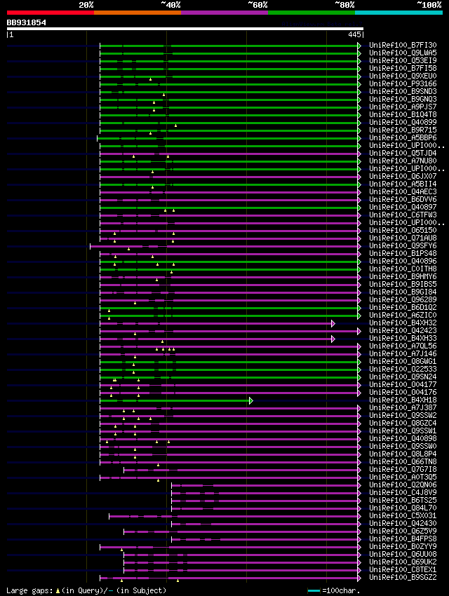The width and height of the screenshot is (449, 596).
Task: Select the UniRef100_B1PS48 label
Action: [403, 253]
